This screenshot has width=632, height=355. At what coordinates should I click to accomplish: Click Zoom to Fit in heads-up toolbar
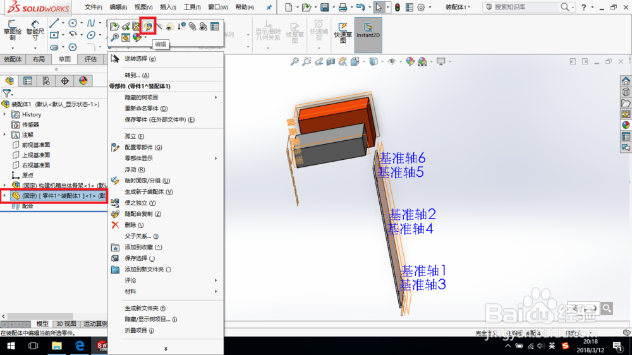pos(295,62)
